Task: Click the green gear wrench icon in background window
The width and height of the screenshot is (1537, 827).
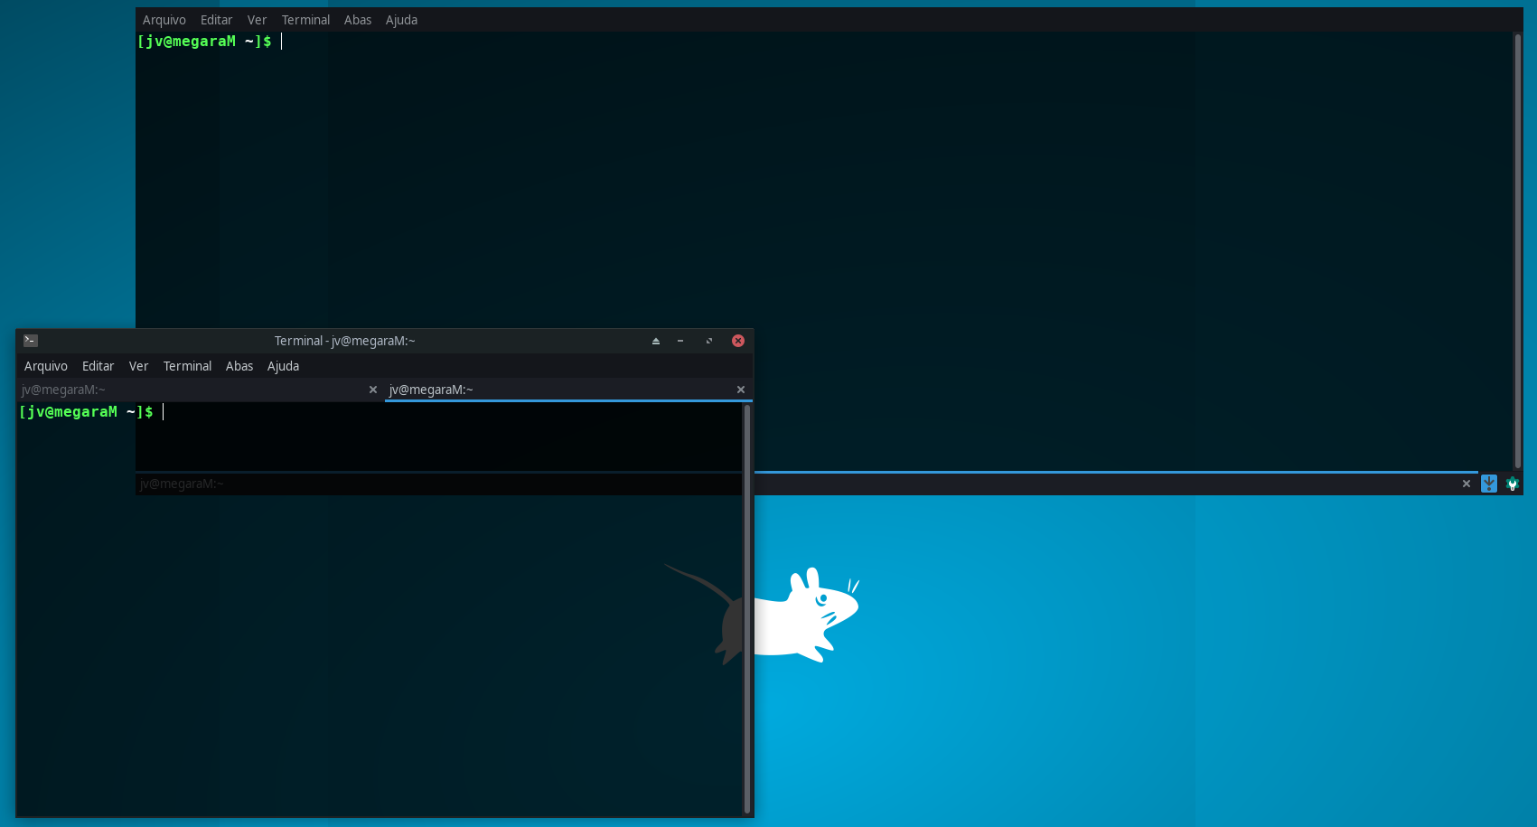Action: pos(1513,484)
